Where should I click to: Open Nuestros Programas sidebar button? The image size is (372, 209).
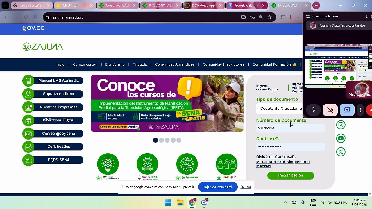pyautogui.click(x=53, y=107)
